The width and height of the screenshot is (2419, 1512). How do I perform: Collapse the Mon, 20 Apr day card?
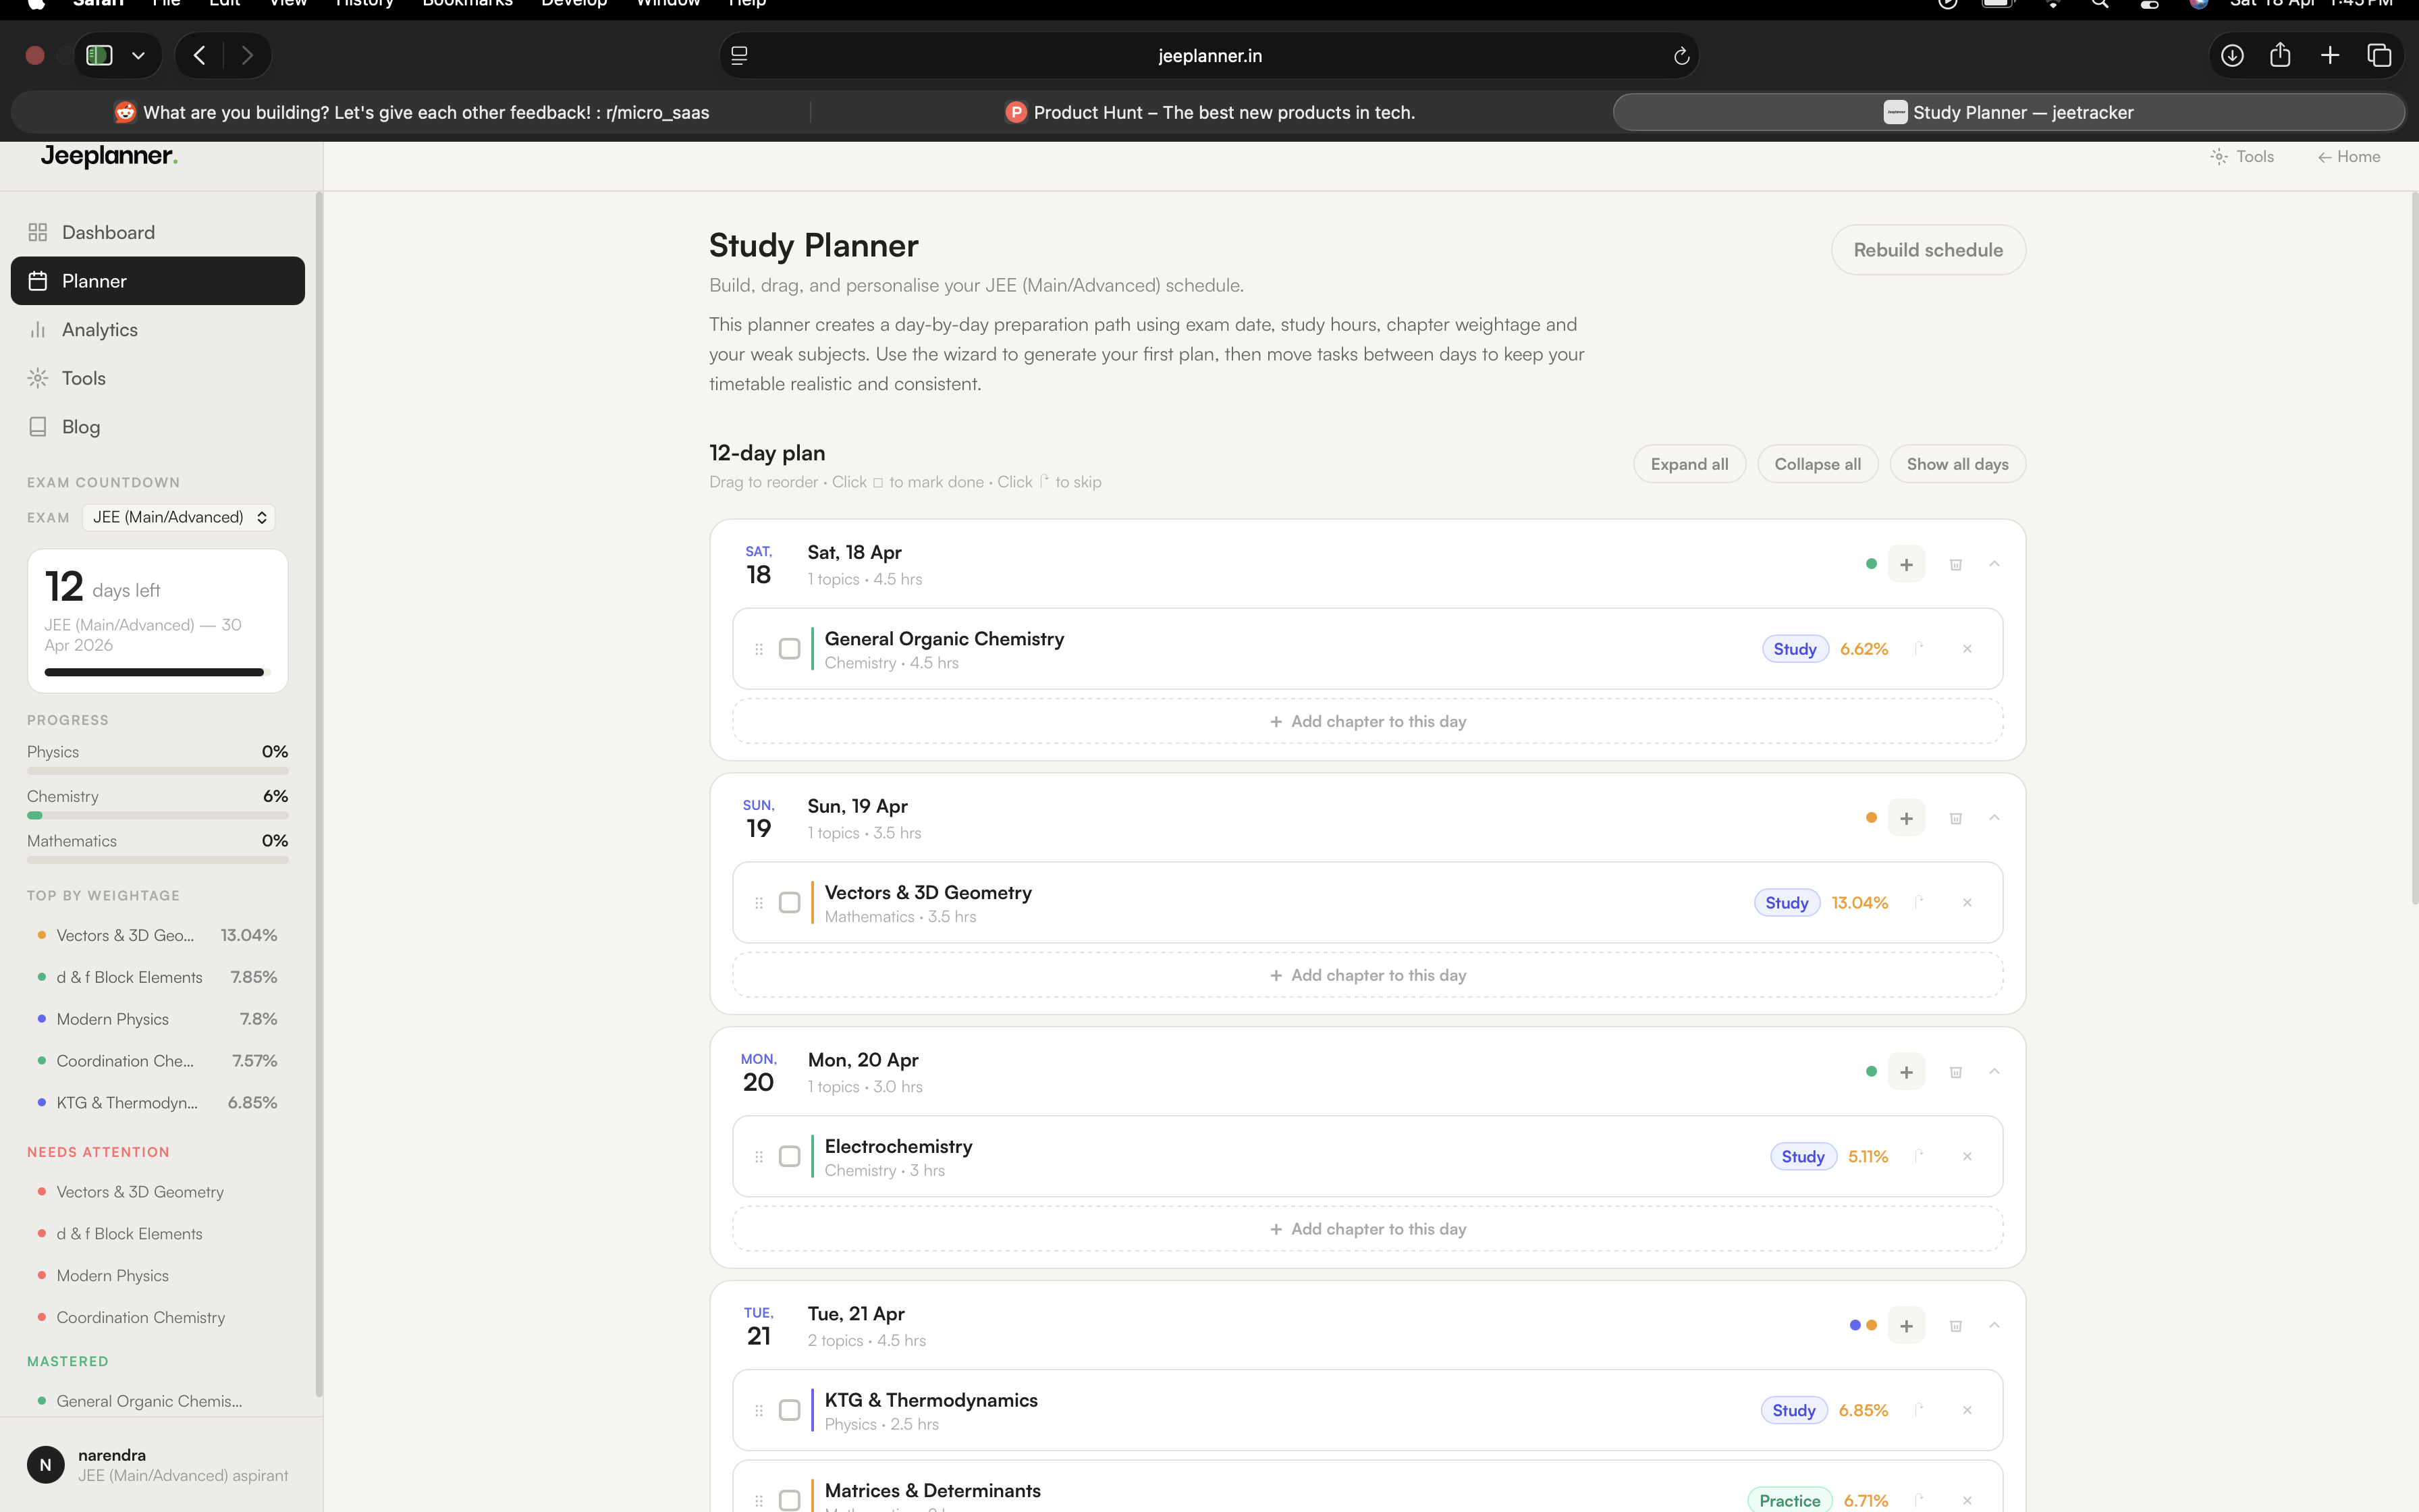[1994, 1072]
